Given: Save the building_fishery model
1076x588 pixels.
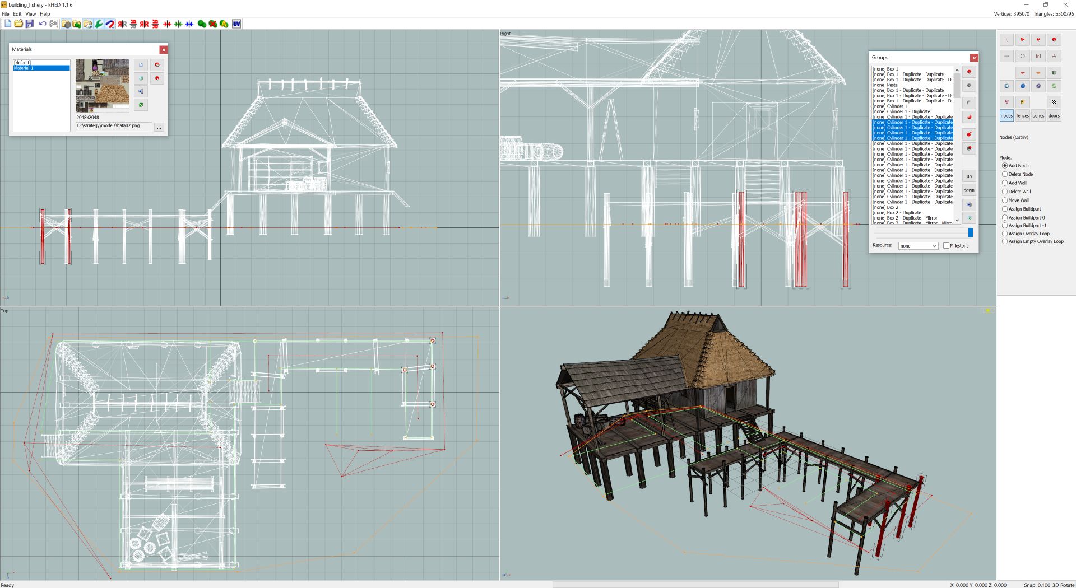Looking at the screenshot, I should click(x=29, y=24).
